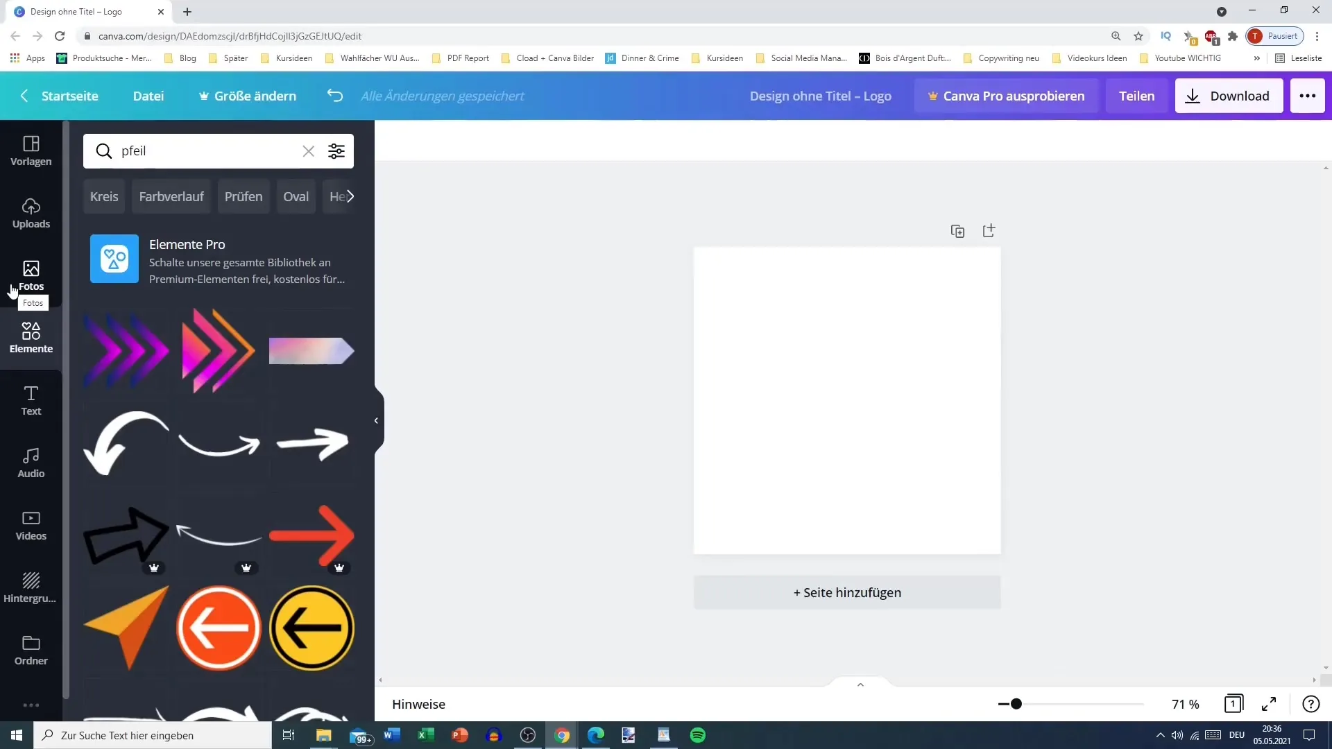Toggle filter options with funnel icon
This screenshot has width=1332, height=749.
[x=338, y=150]
